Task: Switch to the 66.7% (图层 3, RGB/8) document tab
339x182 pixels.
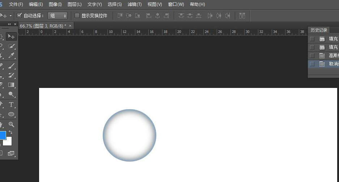Action: click(43, 26)
